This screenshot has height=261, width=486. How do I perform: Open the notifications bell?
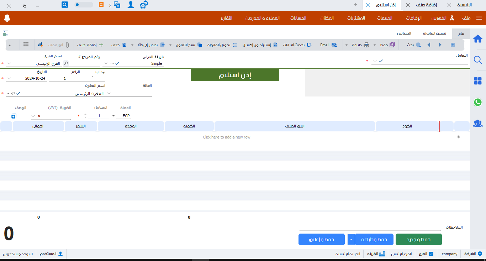7,18
